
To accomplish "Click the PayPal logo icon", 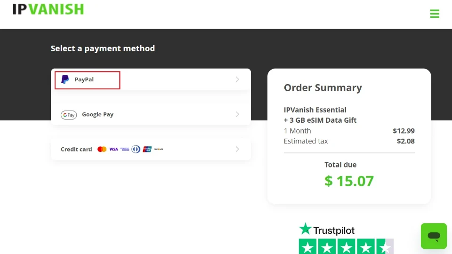I will point(65,79).
